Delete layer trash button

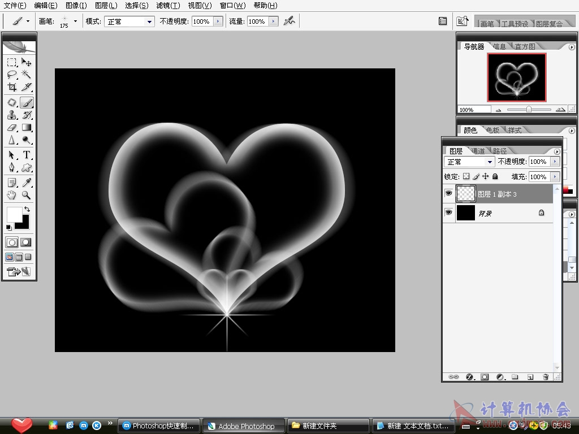[x=546, y=377]
